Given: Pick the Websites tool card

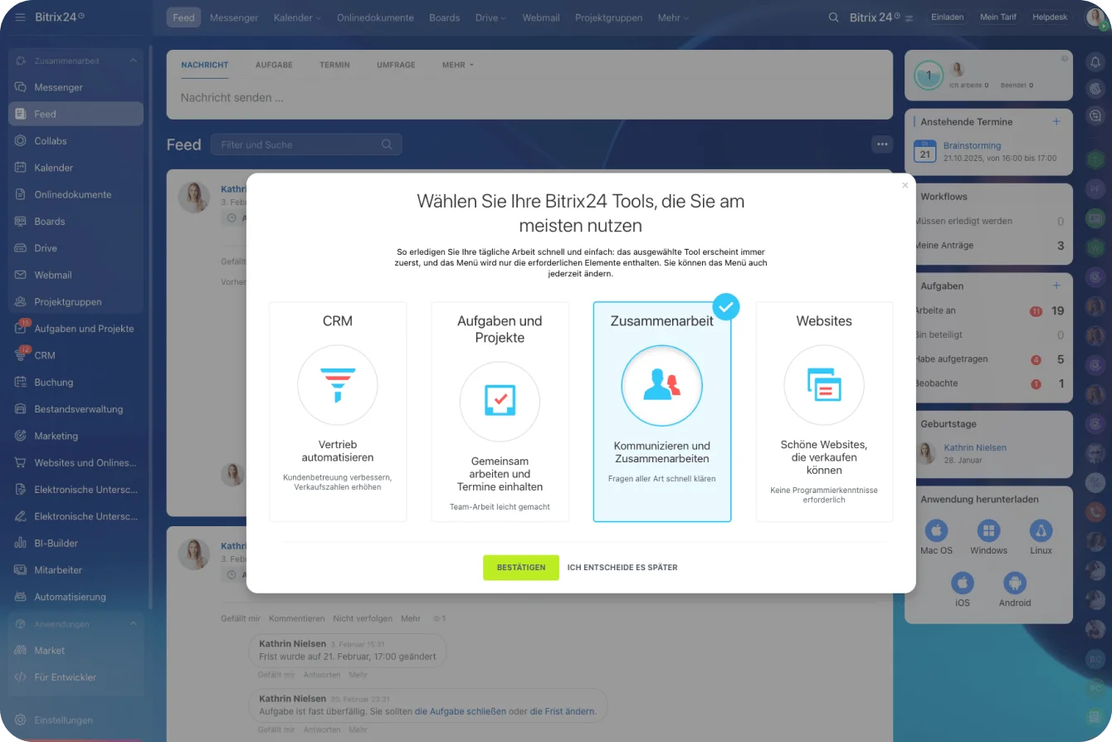Looking at the screenshot, I should [824, 412].
